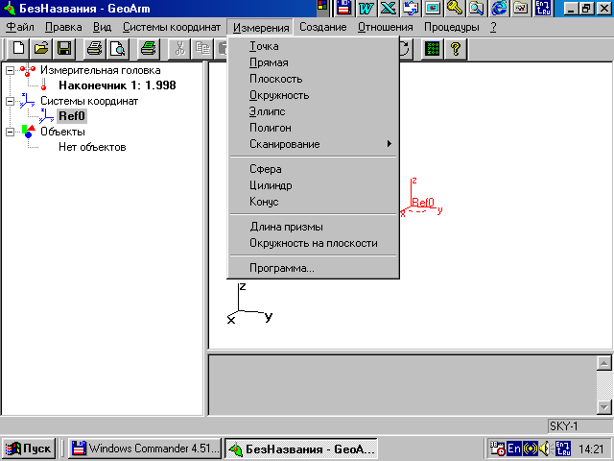Click the En/Ru switcher icon in the title bar

(x=543, y=8)
